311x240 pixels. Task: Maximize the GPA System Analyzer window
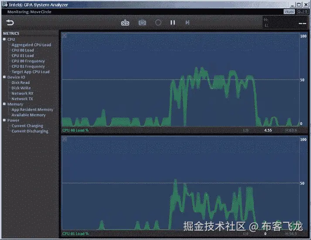pos(299,4)
